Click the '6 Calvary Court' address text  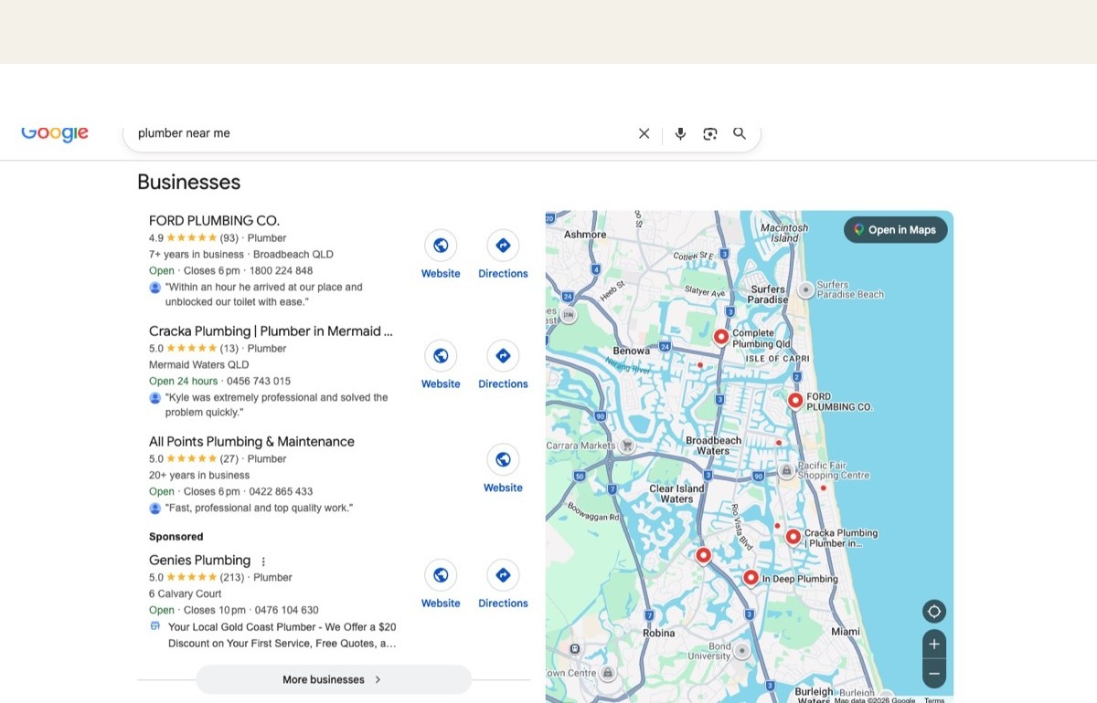point(186,594)
